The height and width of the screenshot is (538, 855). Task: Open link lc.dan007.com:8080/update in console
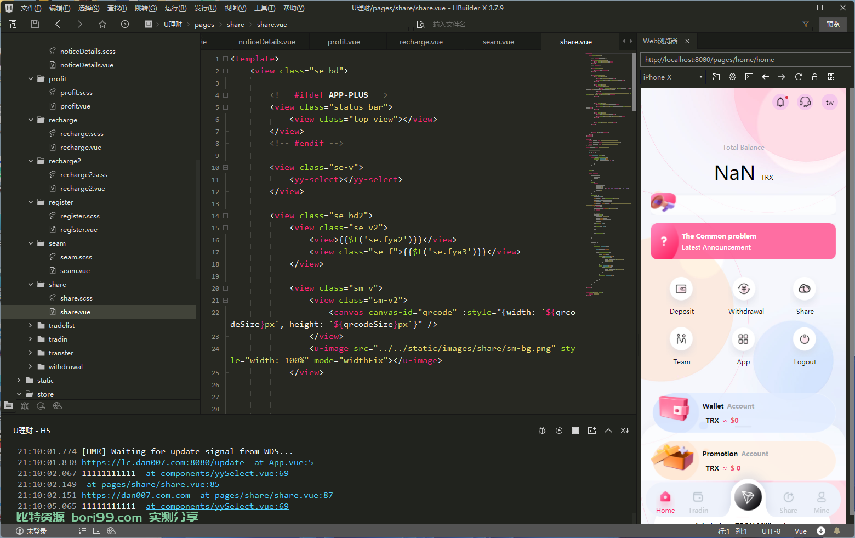point(163,462)
